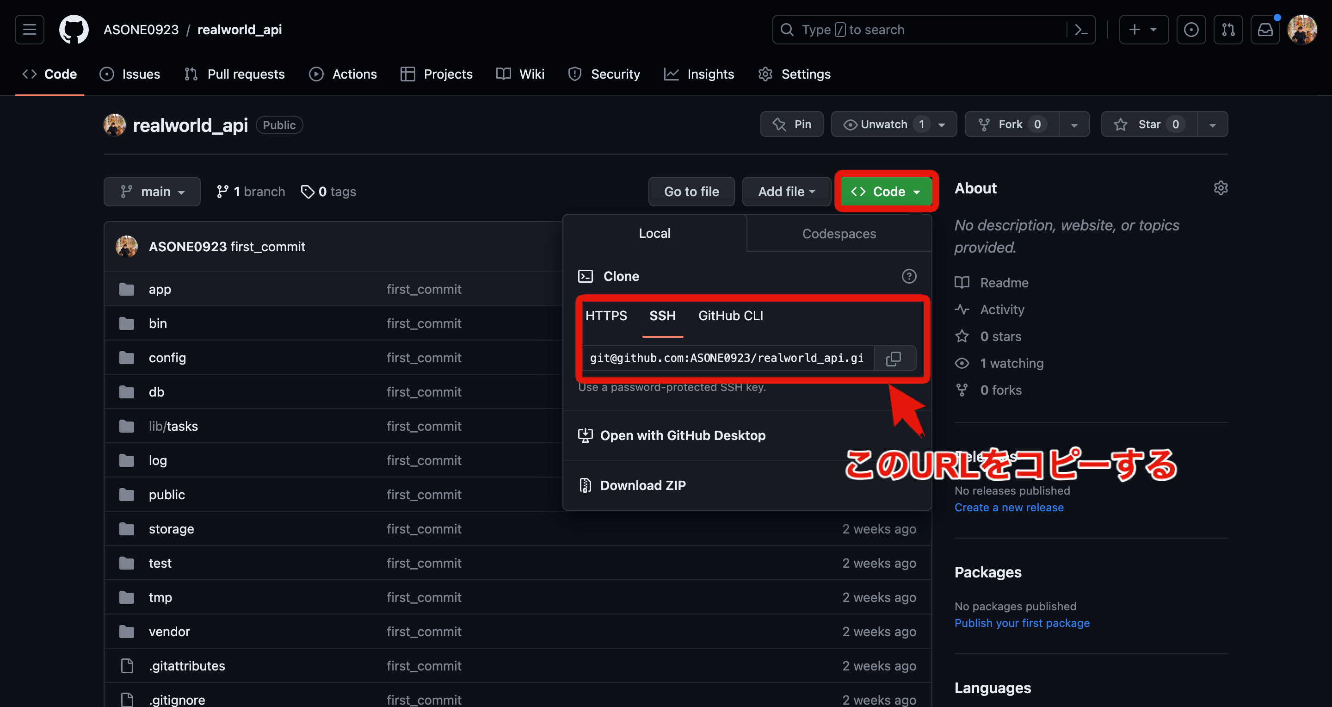Click the Download ZIP option
Image resolution: width=1332 pixels, height=707 pixels.
642,485
